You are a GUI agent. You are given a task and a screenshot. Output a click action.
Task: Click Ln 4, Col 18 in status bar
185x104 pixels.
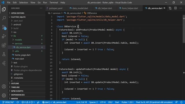[x=82, y=102]
